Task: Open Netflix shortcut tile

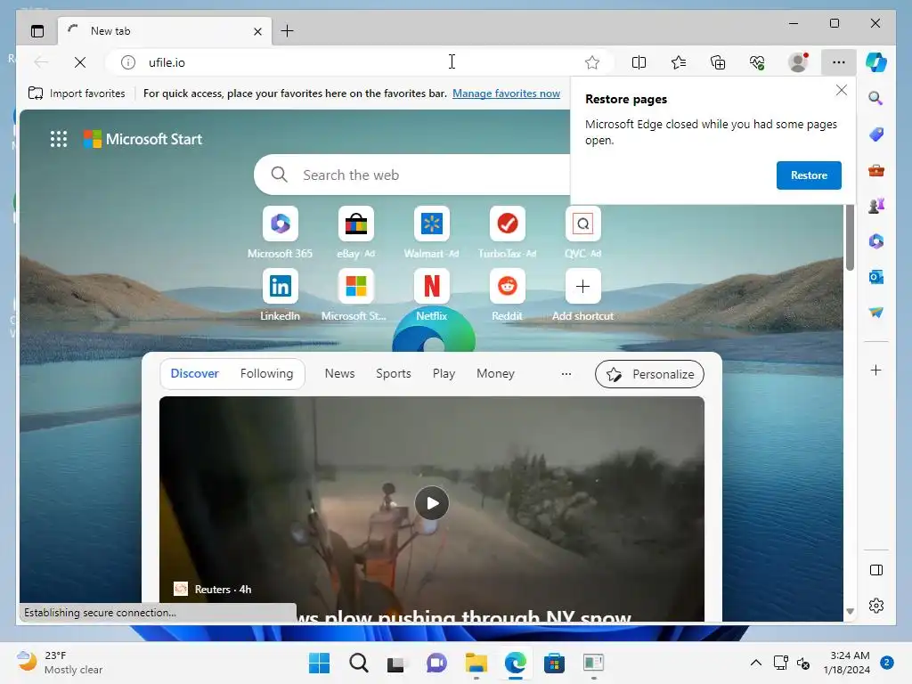Action: point(432,286)
